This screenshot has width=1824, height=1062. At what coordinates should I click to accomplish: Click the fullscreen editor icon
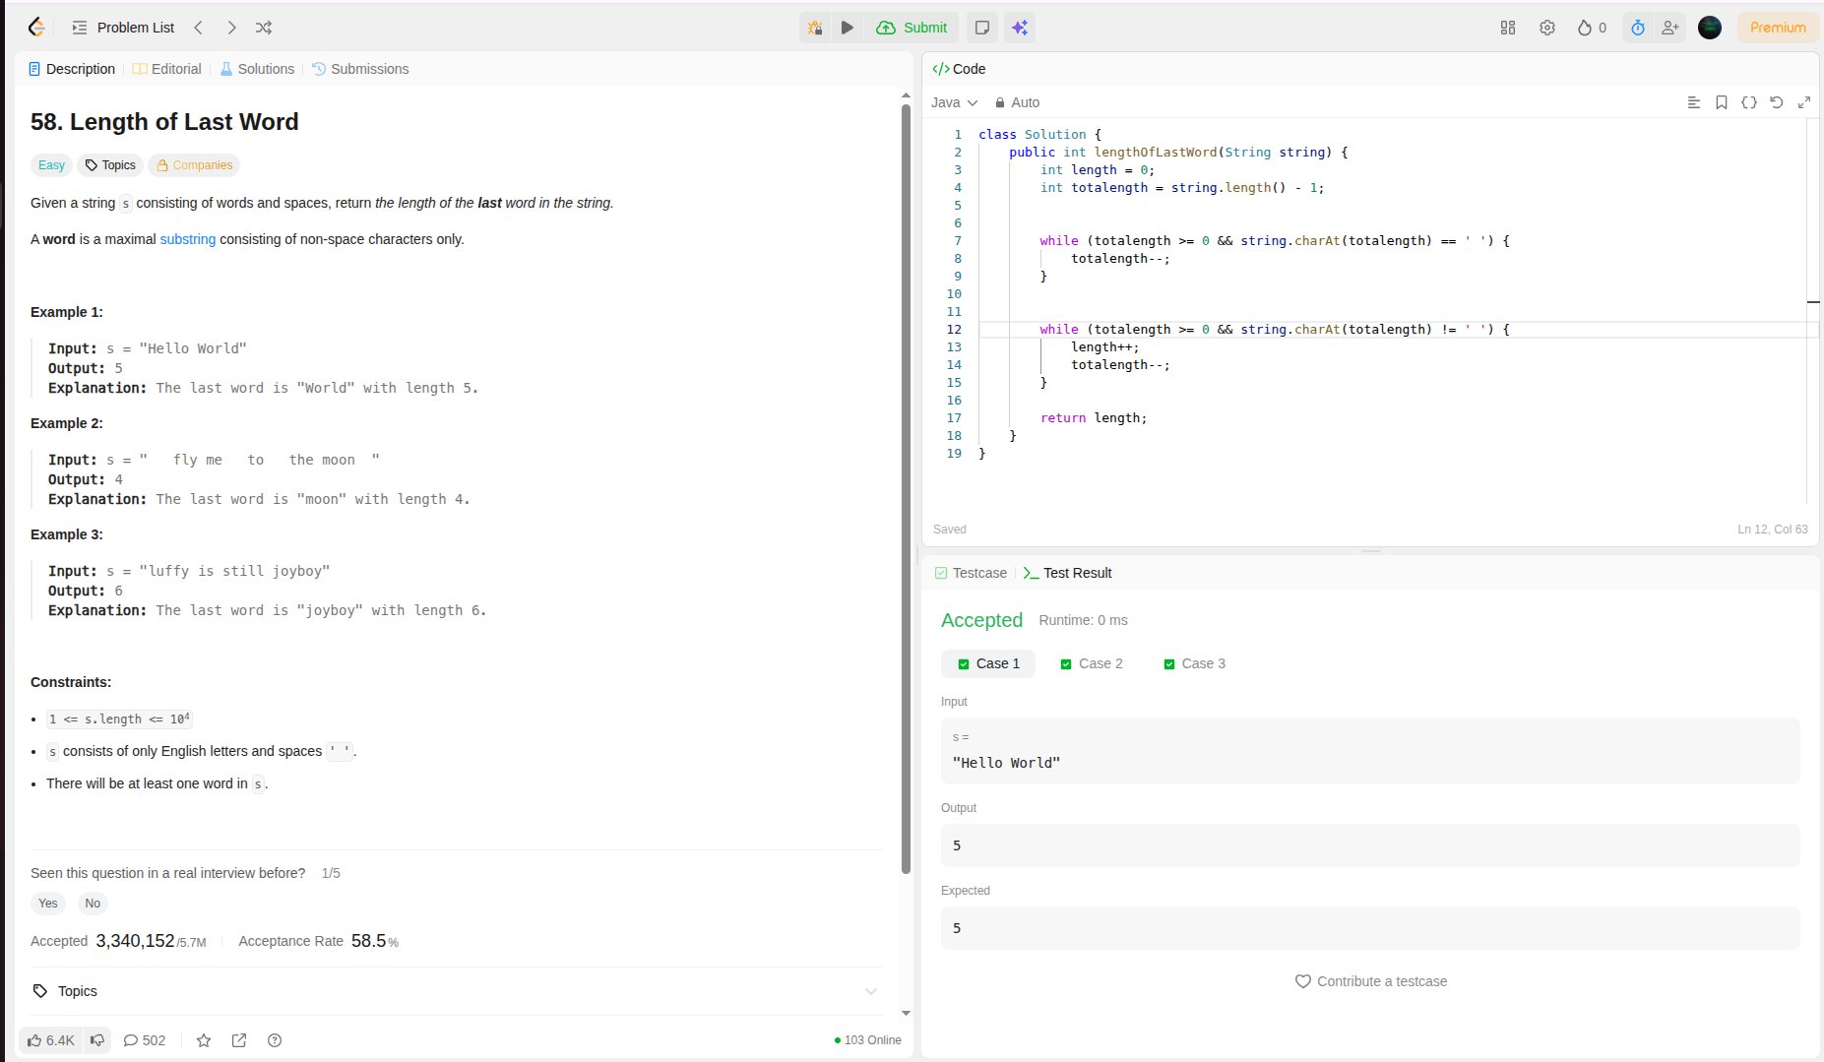tap(1803, 102)
